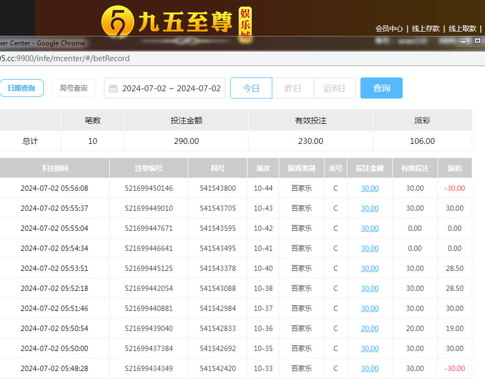Open bet amount link for round 10-44
Screen dimensions: 485x390
369,188
